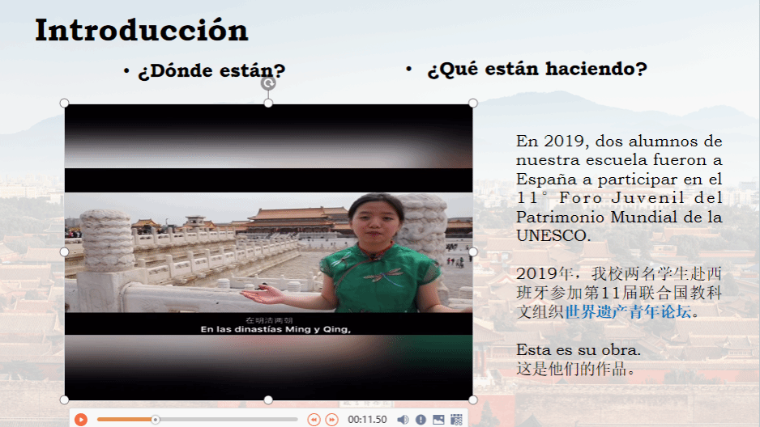760x427 pixels.
Task: Click the top-center handle of video
Action: (x=268, y=103)
